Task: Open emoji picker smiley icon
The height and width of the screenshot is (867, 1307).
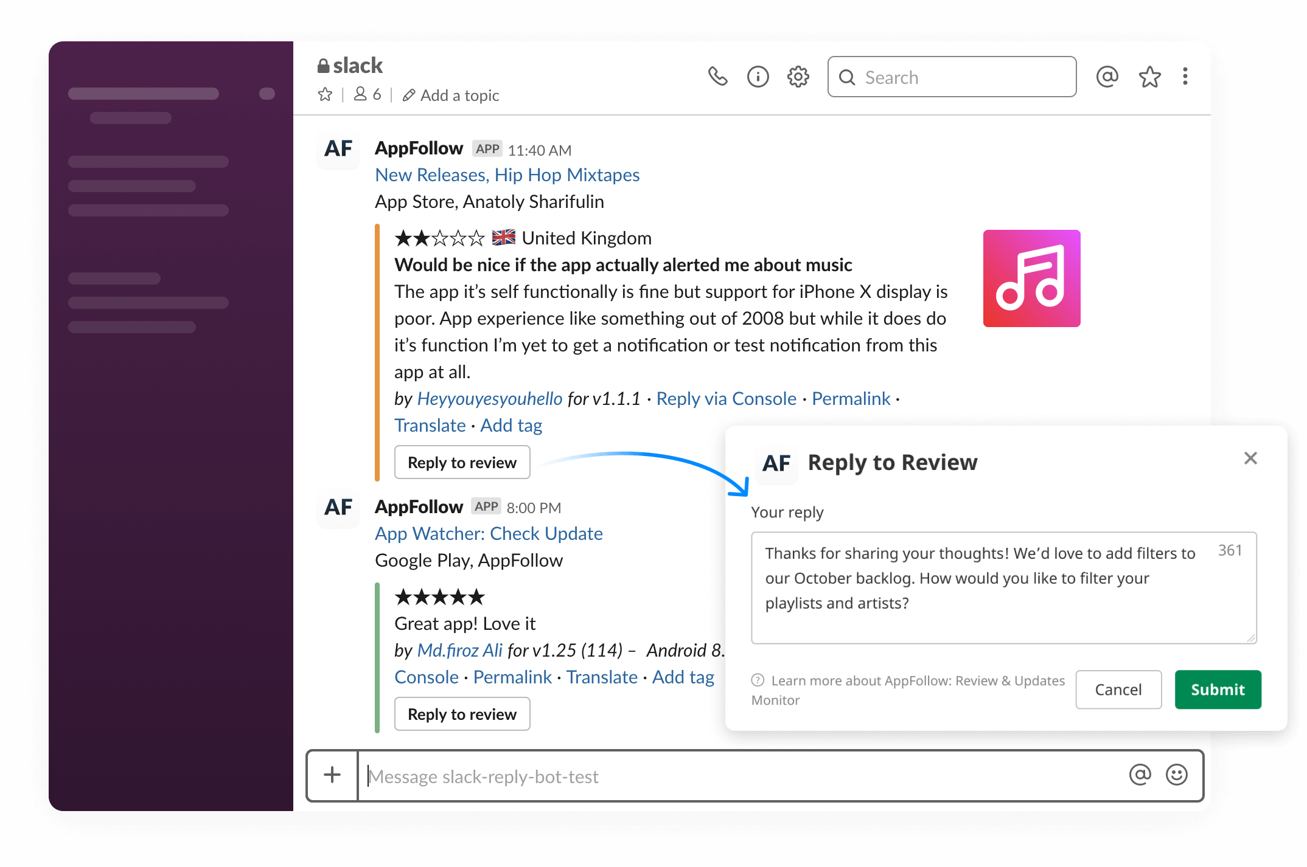Action: click(x=1176, y=775)
